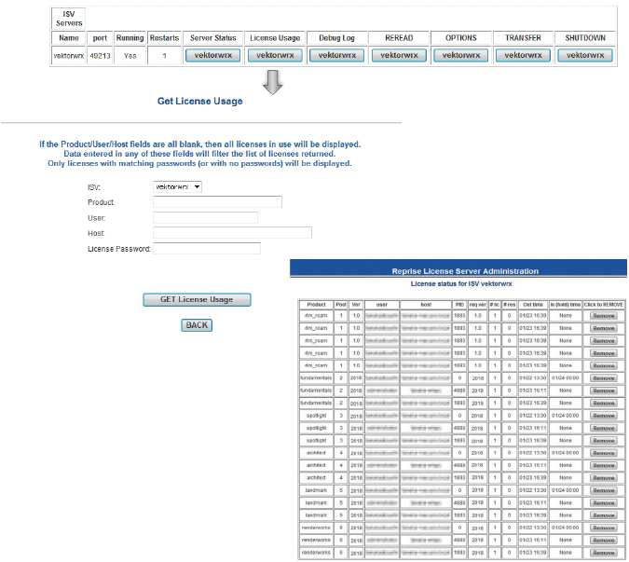
Task: Click the host column header
Action: [426, 305]
